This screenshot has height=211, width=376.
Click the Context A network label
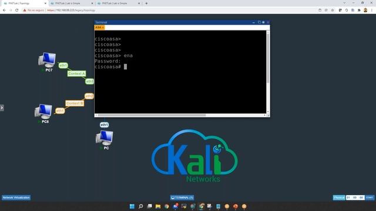76,74
